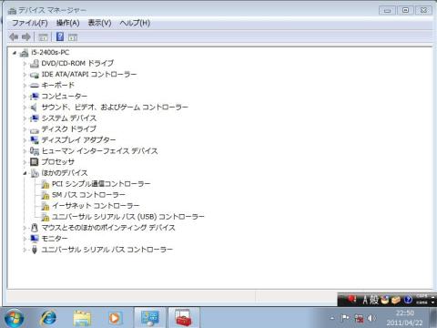
Task: Expand the モニター node
Action: click(25, 239)
